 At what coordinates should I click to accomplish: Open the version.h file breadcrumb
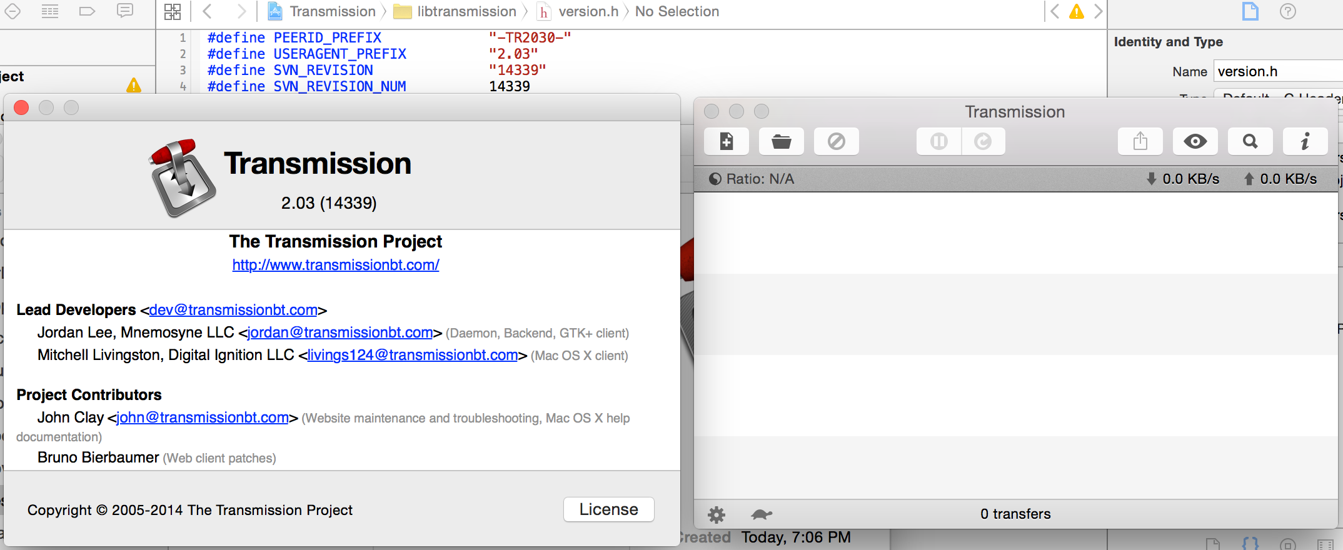[578, 11]
